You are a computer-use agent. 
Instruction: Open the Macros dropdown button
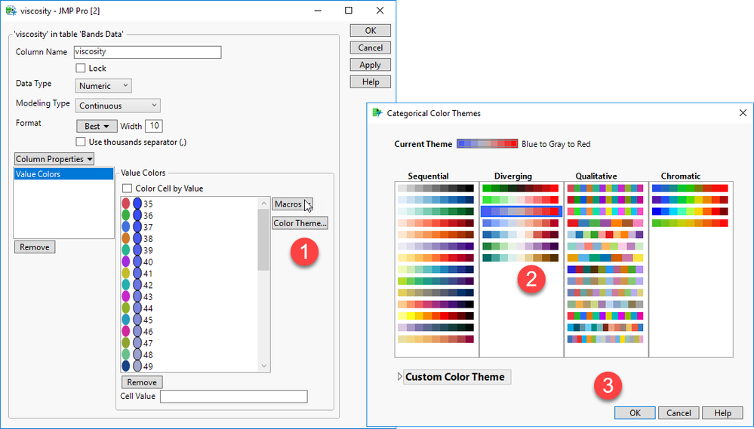292,204
